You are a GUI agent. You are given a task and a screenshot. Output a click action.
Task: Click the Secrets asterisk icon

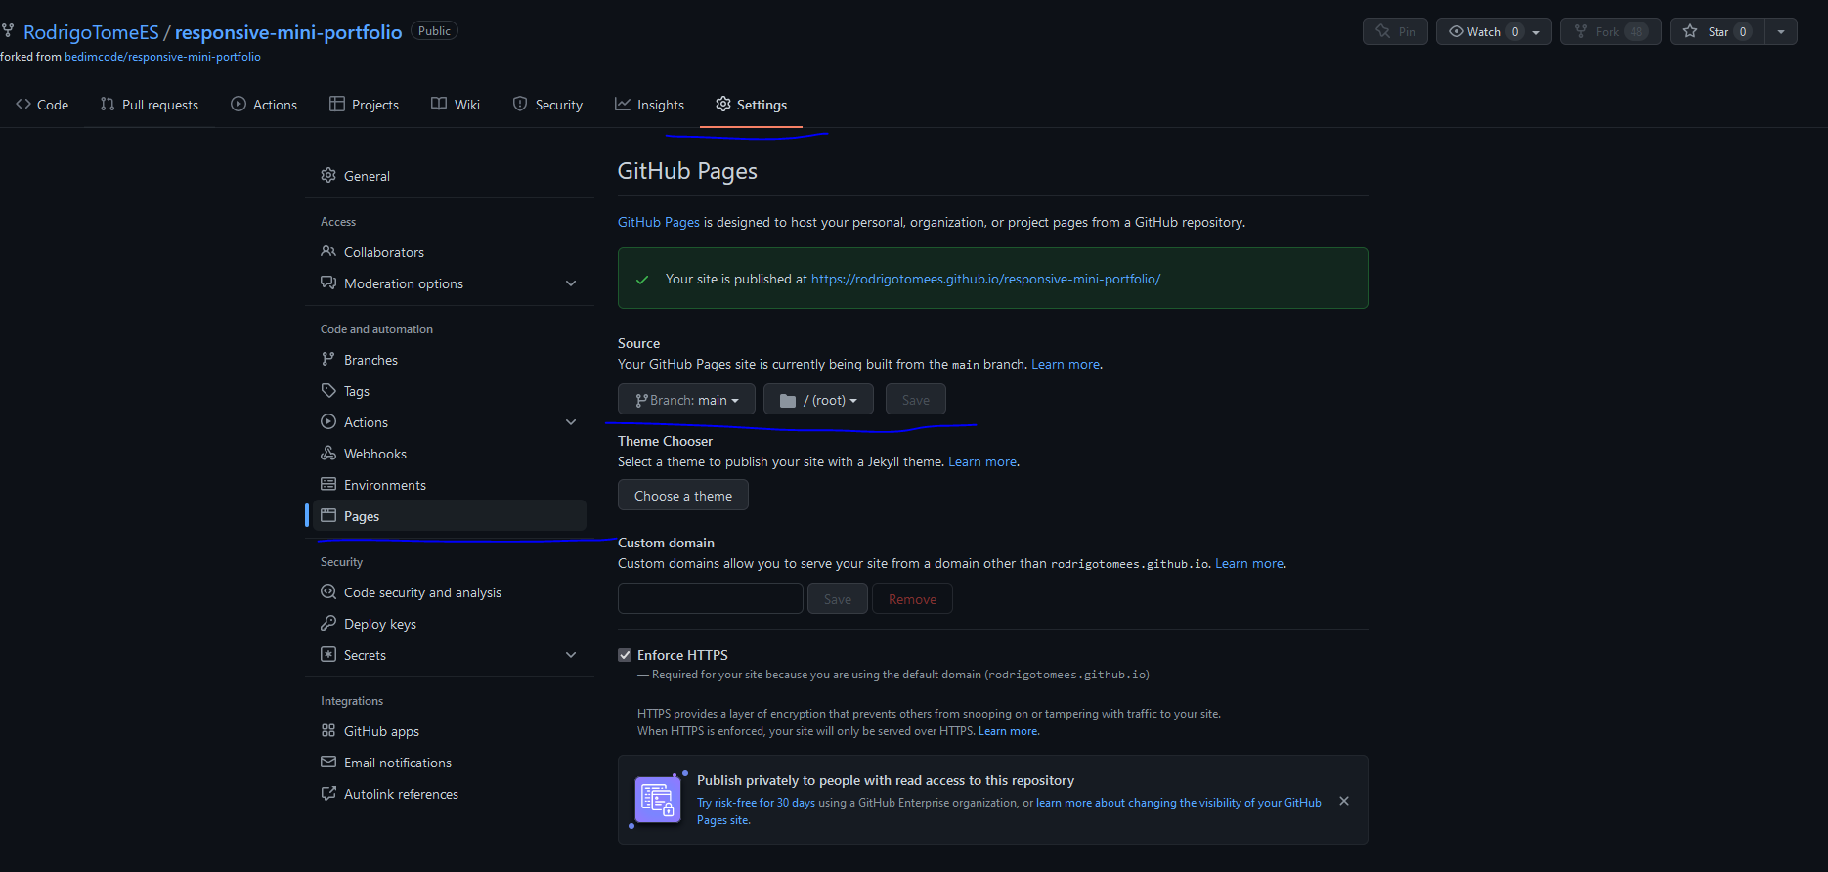click(328, 654)
